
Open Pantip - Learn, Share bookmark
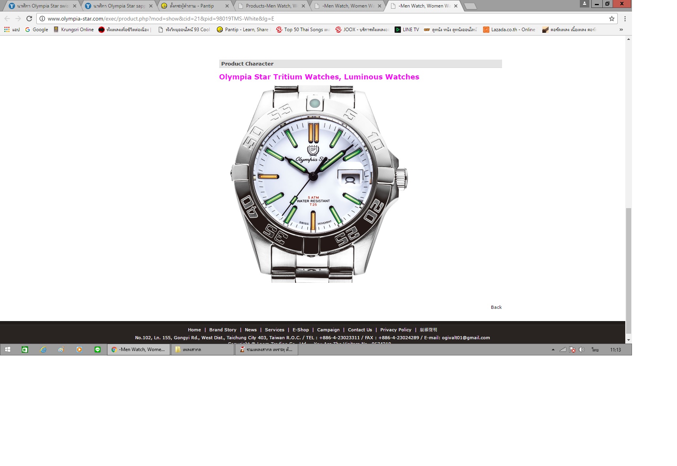[243, 30]
